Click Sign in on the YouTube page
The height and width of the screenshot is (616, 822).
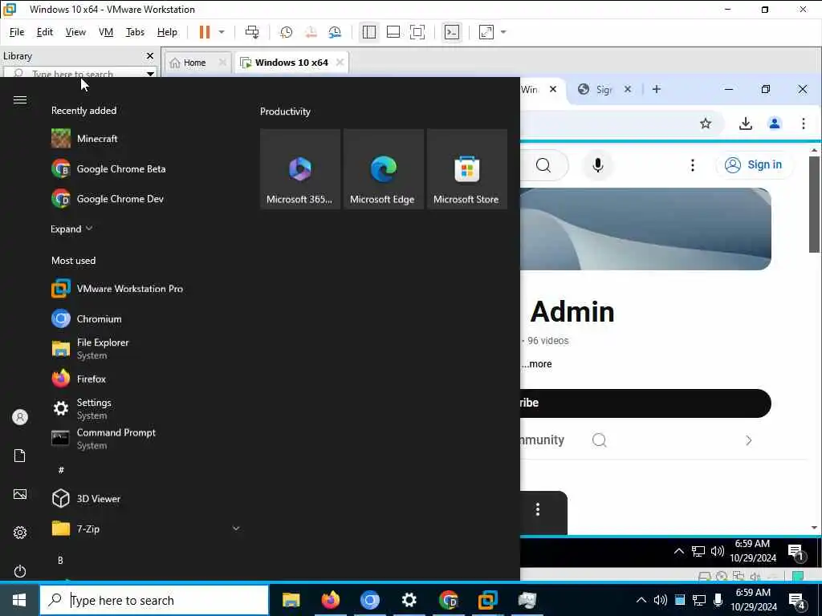click(x=755, y=165)
